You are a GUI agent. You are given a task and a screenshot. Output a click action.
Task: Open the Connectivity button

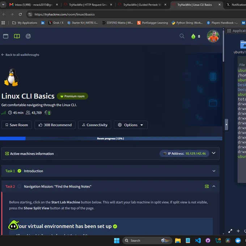pyautogui.click(x=95, y=125)
